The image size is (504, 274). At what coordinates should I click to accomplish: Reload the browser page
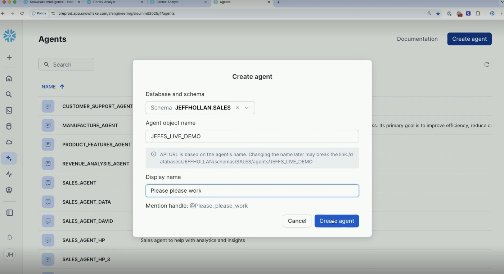coord(22,13)
